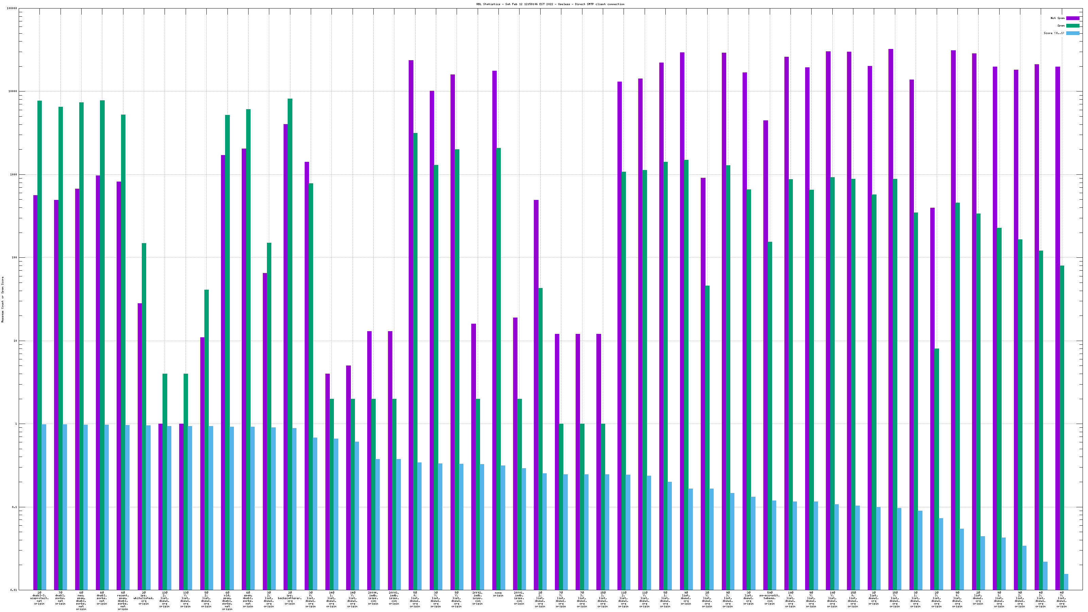The image size is (1088, 612).
Task: Click the sa-accredit.habeas.com x-axis label
Action: 769,598
